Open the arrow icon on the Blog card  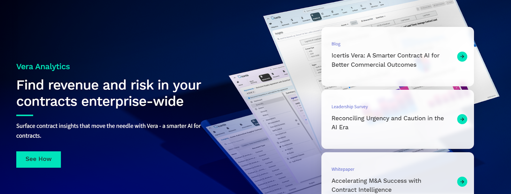pyautogui.click(x=462, y=56)
